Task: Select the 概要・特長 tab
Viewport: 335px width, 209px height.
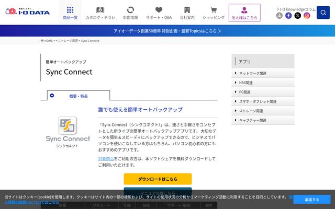Action: [79, 96]
